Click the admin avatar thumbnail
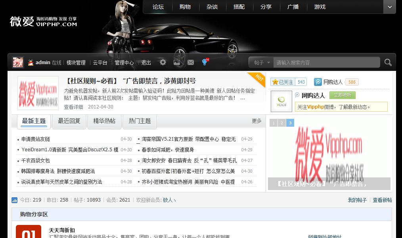402x238 pixels. (x=18, y=62)
